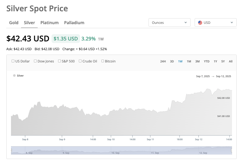Display the 5Y price history
Image resolution: width=243 pixels, height=165 pixels.
(223, 61)
